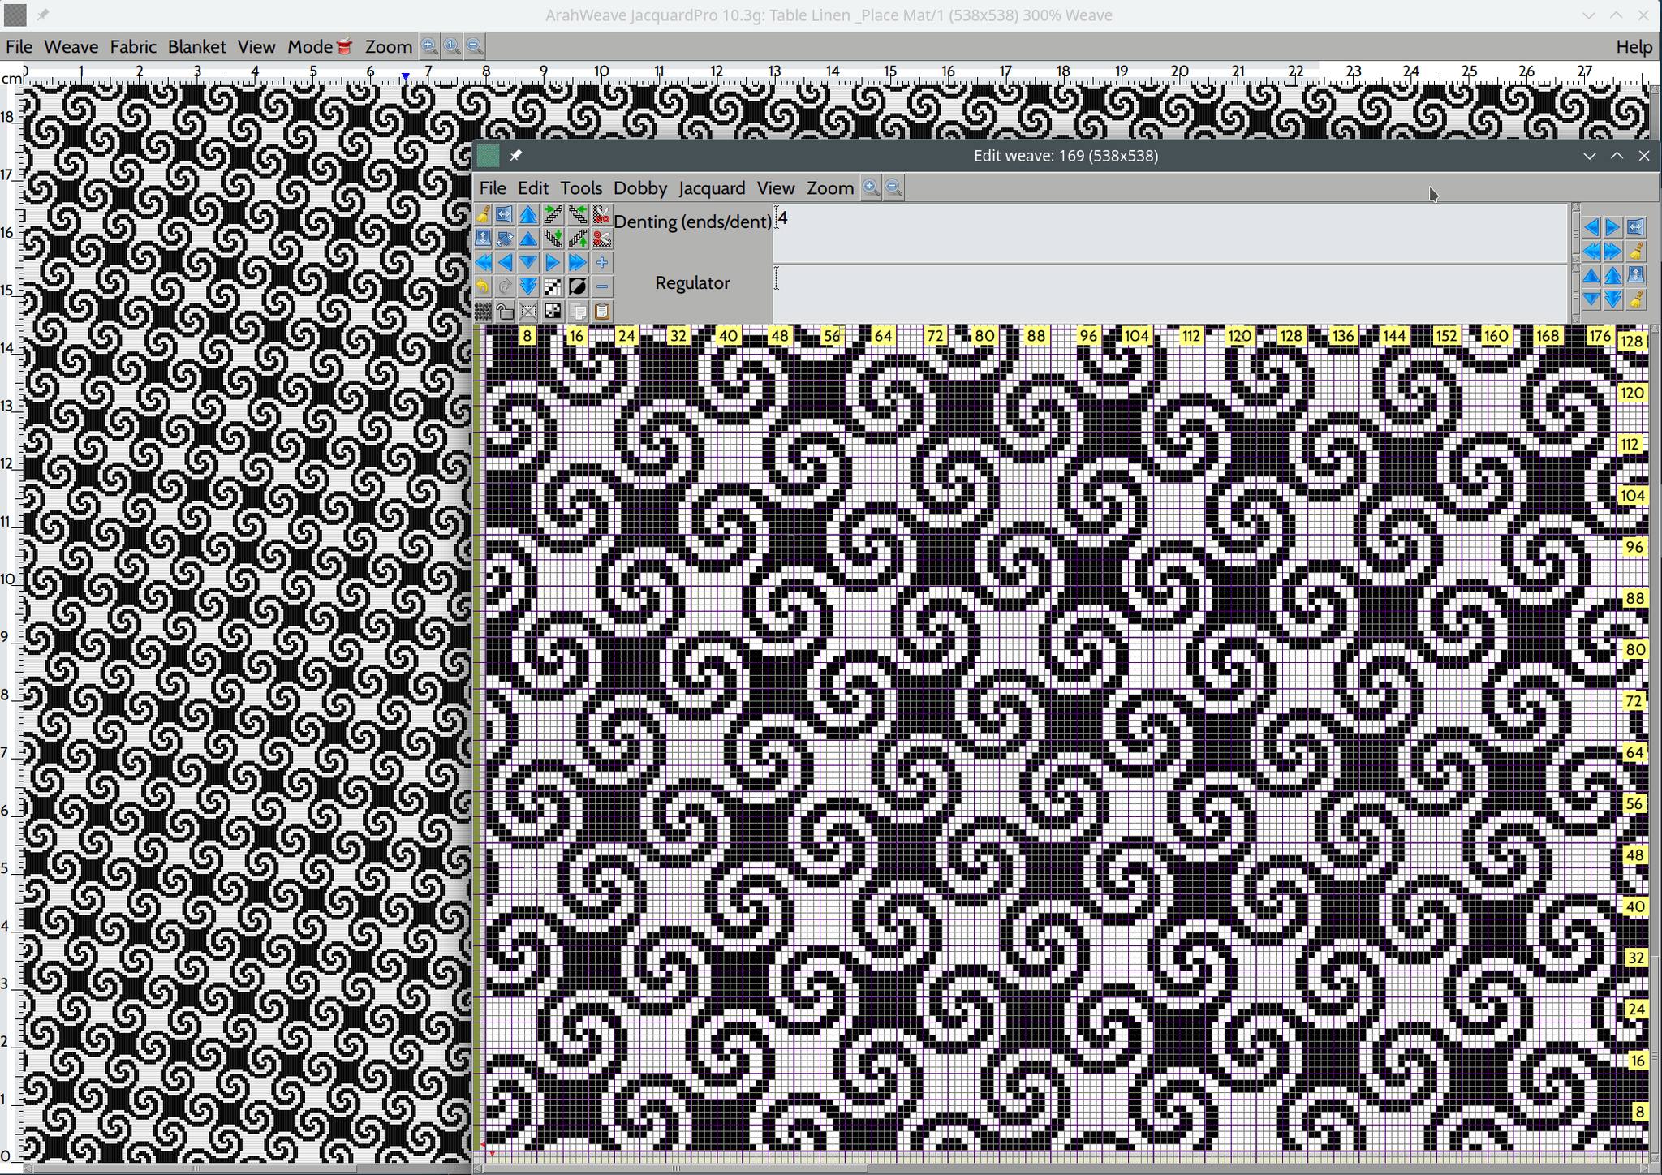Shift denting right one step
The width and height of the screenshot is (1662, 1175).
point(1612,227)
